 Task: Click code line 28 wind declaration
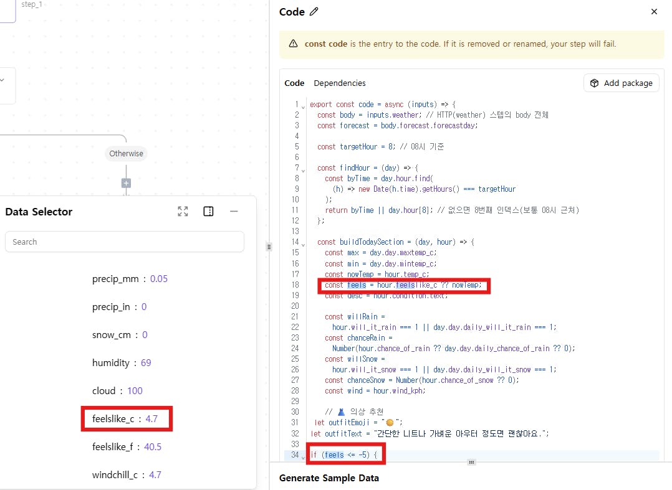click(x=375, y=391)
